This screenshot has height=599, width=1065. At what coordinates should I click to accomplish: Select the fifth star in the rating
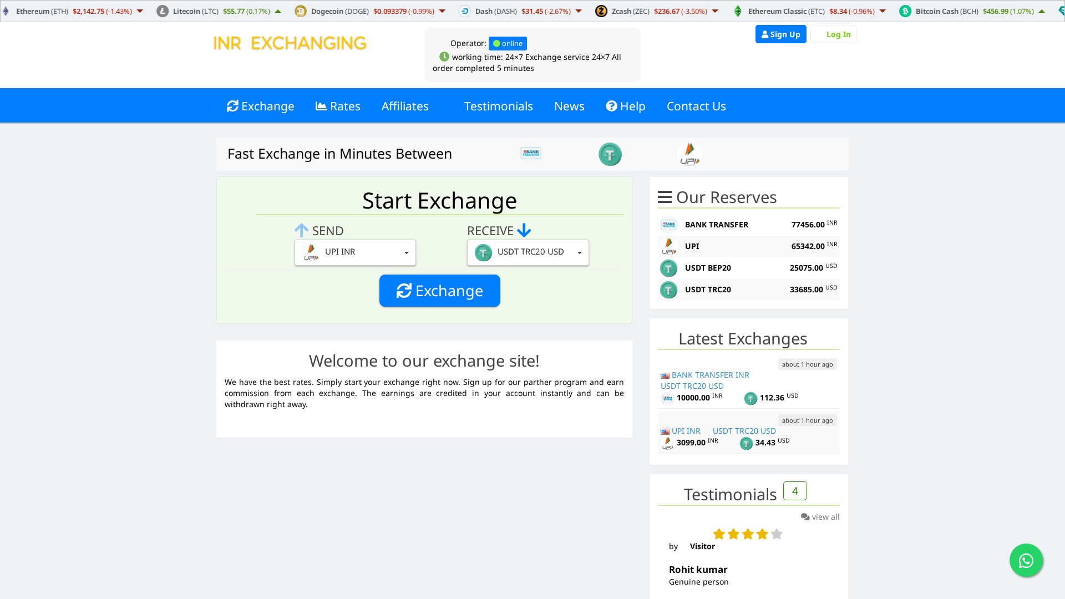click(x=775, y=534)
